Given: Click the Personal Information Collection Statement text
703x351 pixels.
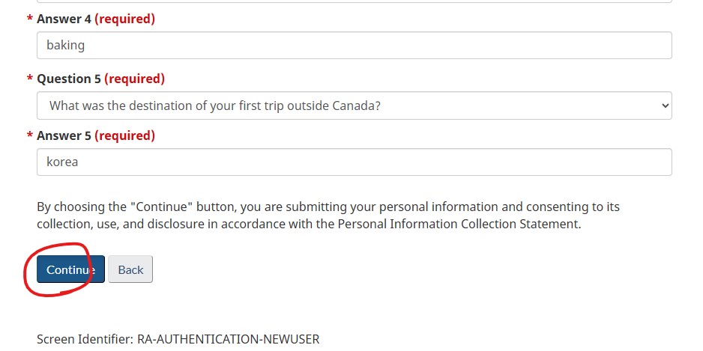Looking at the screenshot, I should tap(458, 224).
